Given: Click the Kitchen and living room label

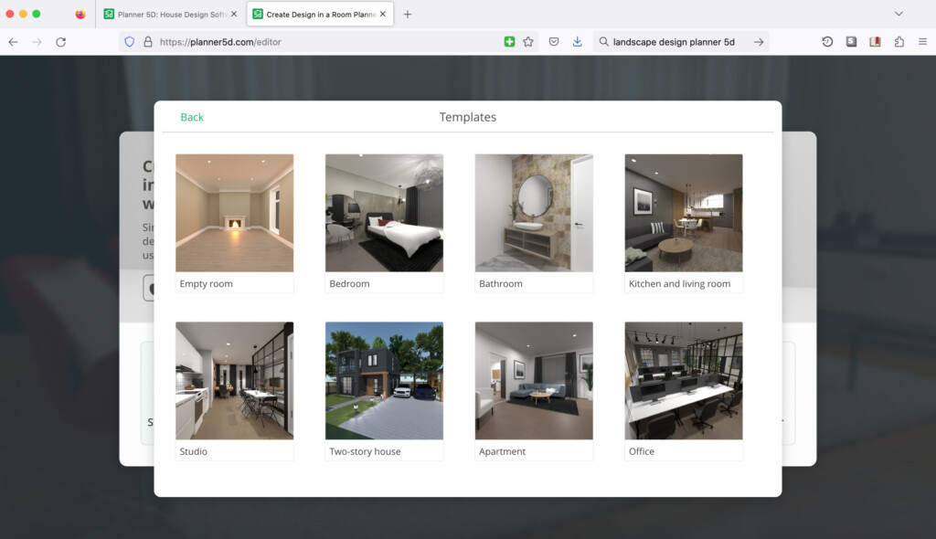Looking at the screenshot, I should (679, 283).
